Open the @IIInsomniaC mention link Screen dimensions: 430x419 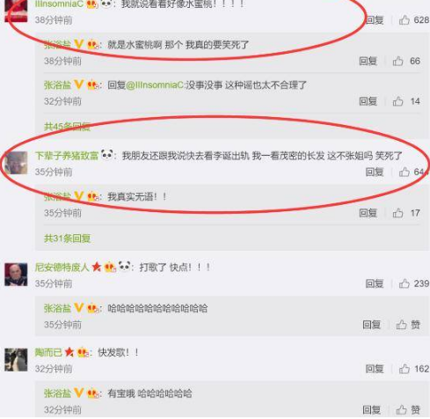tap(155, 85)
